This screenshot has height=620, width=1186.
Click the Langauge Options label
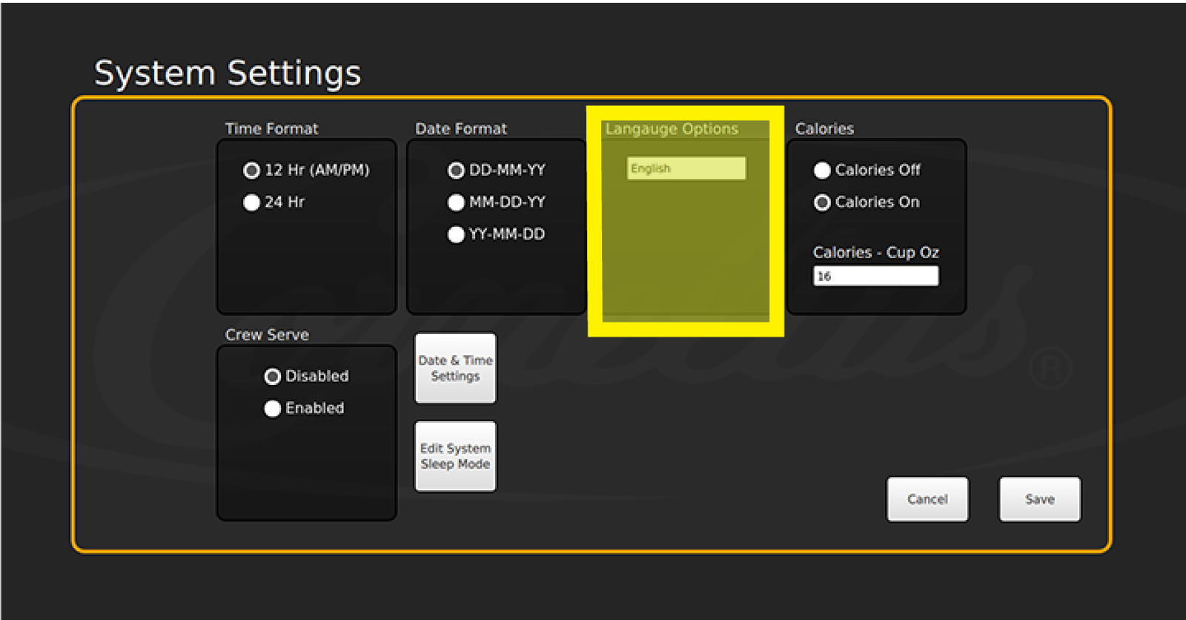coord(672,129)
